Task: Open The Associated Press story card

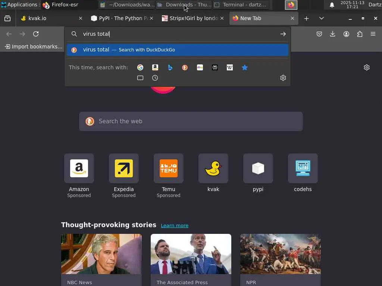Action: [191, 260]
